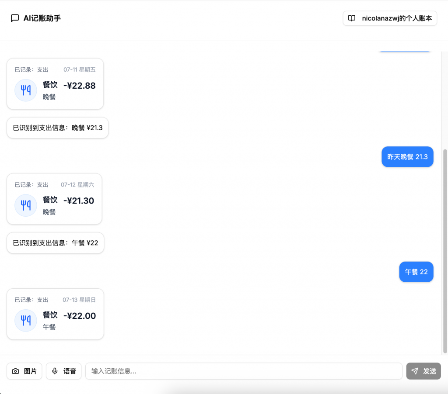Click the microphone icon for voice input
448x394 pixels.
coord(55,371)
